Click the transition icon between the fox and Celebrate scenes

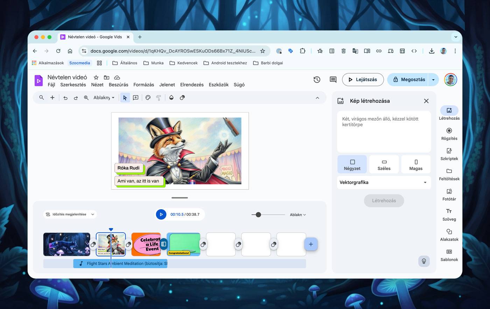click(128, 244)
